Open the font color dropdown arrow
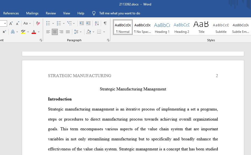The image size is (251, 155). (x=39, y=32)
